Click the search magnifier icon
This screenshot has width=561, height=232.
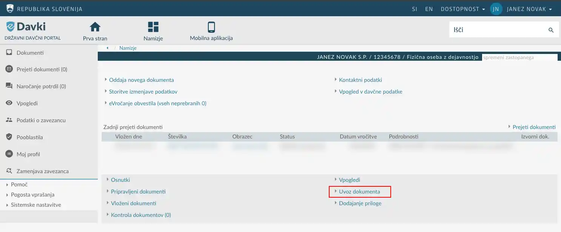pyautogui.click(x=551, y=29)
